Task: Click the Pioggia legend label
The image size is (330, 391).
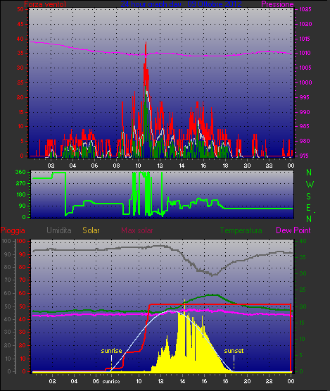Action: tap(13, 230)
